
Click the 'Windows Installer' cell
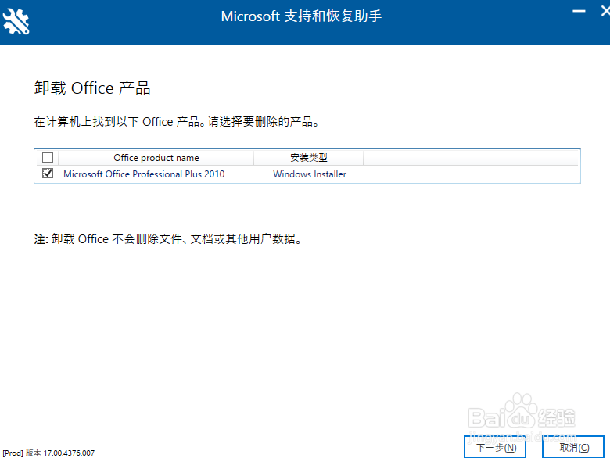tap(310, 174)
